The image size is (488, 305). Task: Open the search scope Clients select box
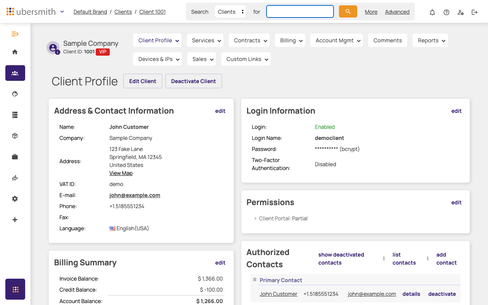pyautogui.click(x=230, y=12)
